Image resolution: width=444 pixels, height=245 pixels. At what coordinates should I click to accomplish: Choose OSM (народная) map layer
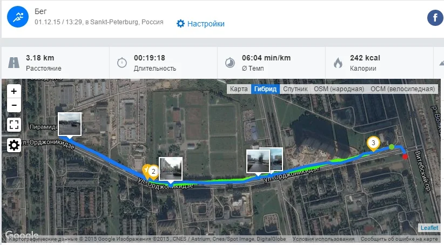339,89
